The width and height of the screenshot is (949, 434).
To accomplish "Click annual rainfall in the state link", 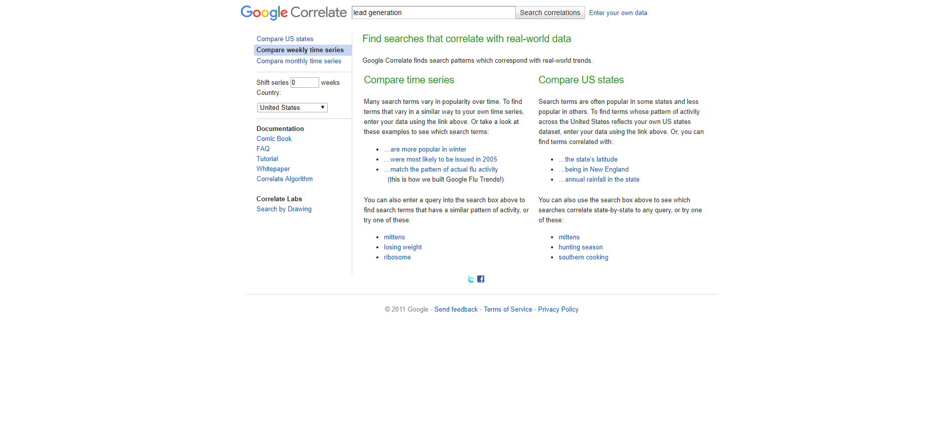I will (599, 179).
